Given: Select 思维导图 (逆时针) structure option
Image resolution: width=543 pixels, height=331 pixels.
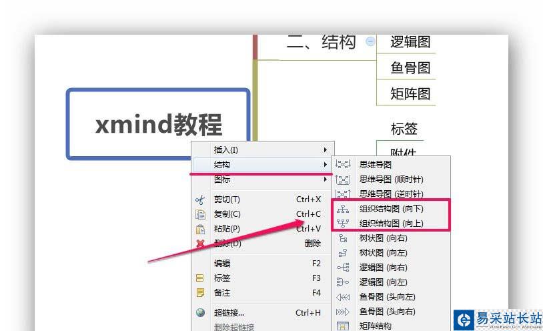Looking at the screenshot, I should pos(392,194).
